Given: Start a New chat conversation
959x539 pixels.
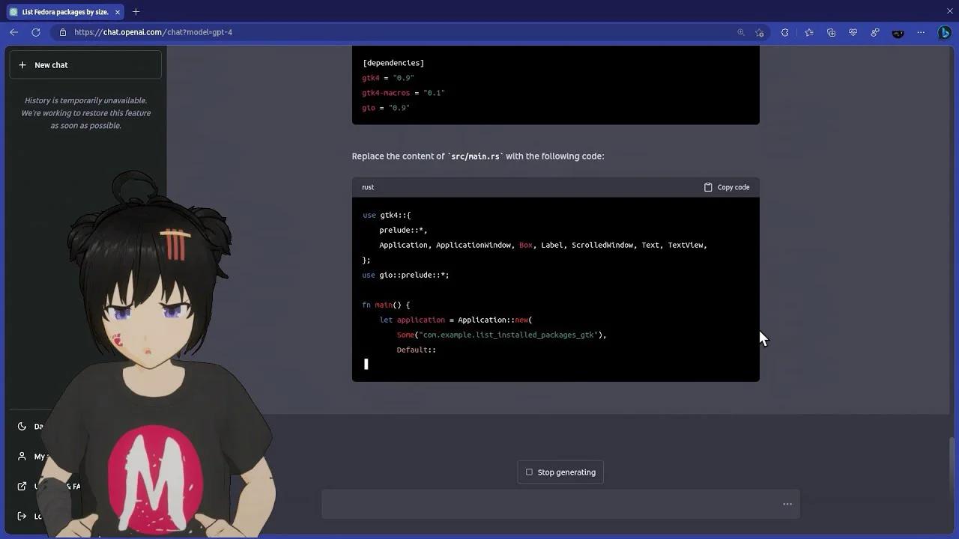Looking at the screenshot, I should point(85,65).
